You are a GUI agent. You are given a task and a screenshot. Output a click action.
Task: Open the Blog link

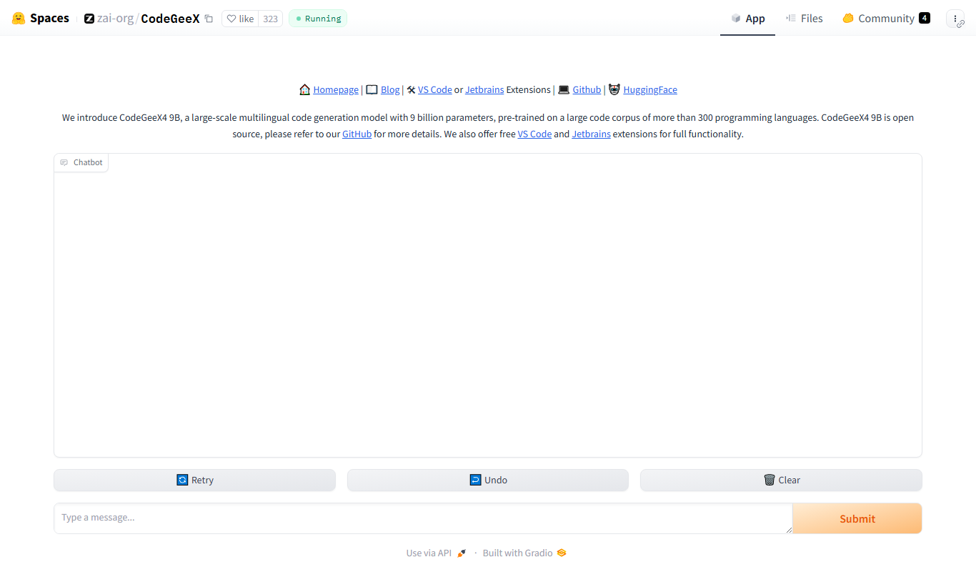(x=390, y=89)
